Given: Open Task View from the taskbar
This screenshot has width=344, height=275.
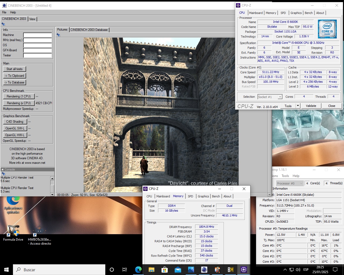Looking at the screenshot, I should [125, 270].
